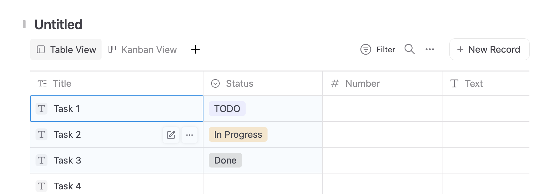This screenshot has width=547, height=194.
Task: Click the Number column header
Action: [362, 83]
